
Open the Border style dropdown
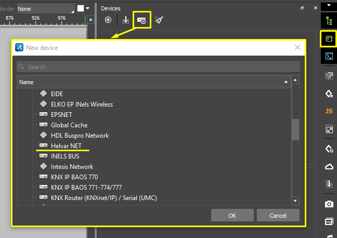coord(45,9)
